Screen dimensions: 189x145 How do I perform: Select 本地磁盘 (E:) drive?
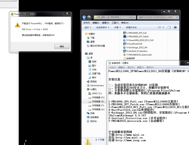[96, 101]
